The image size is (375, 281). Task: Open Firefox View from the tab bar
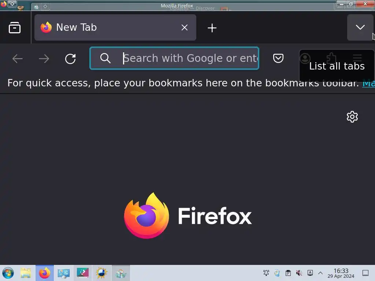pos(15,28)
